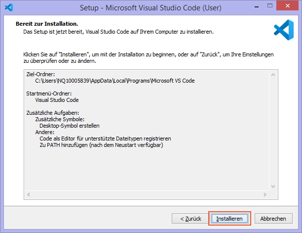Cancel setup via Abbrechen button
This screenshot has height=233, width=302.
pyautogui.click(x=273, y=219)
